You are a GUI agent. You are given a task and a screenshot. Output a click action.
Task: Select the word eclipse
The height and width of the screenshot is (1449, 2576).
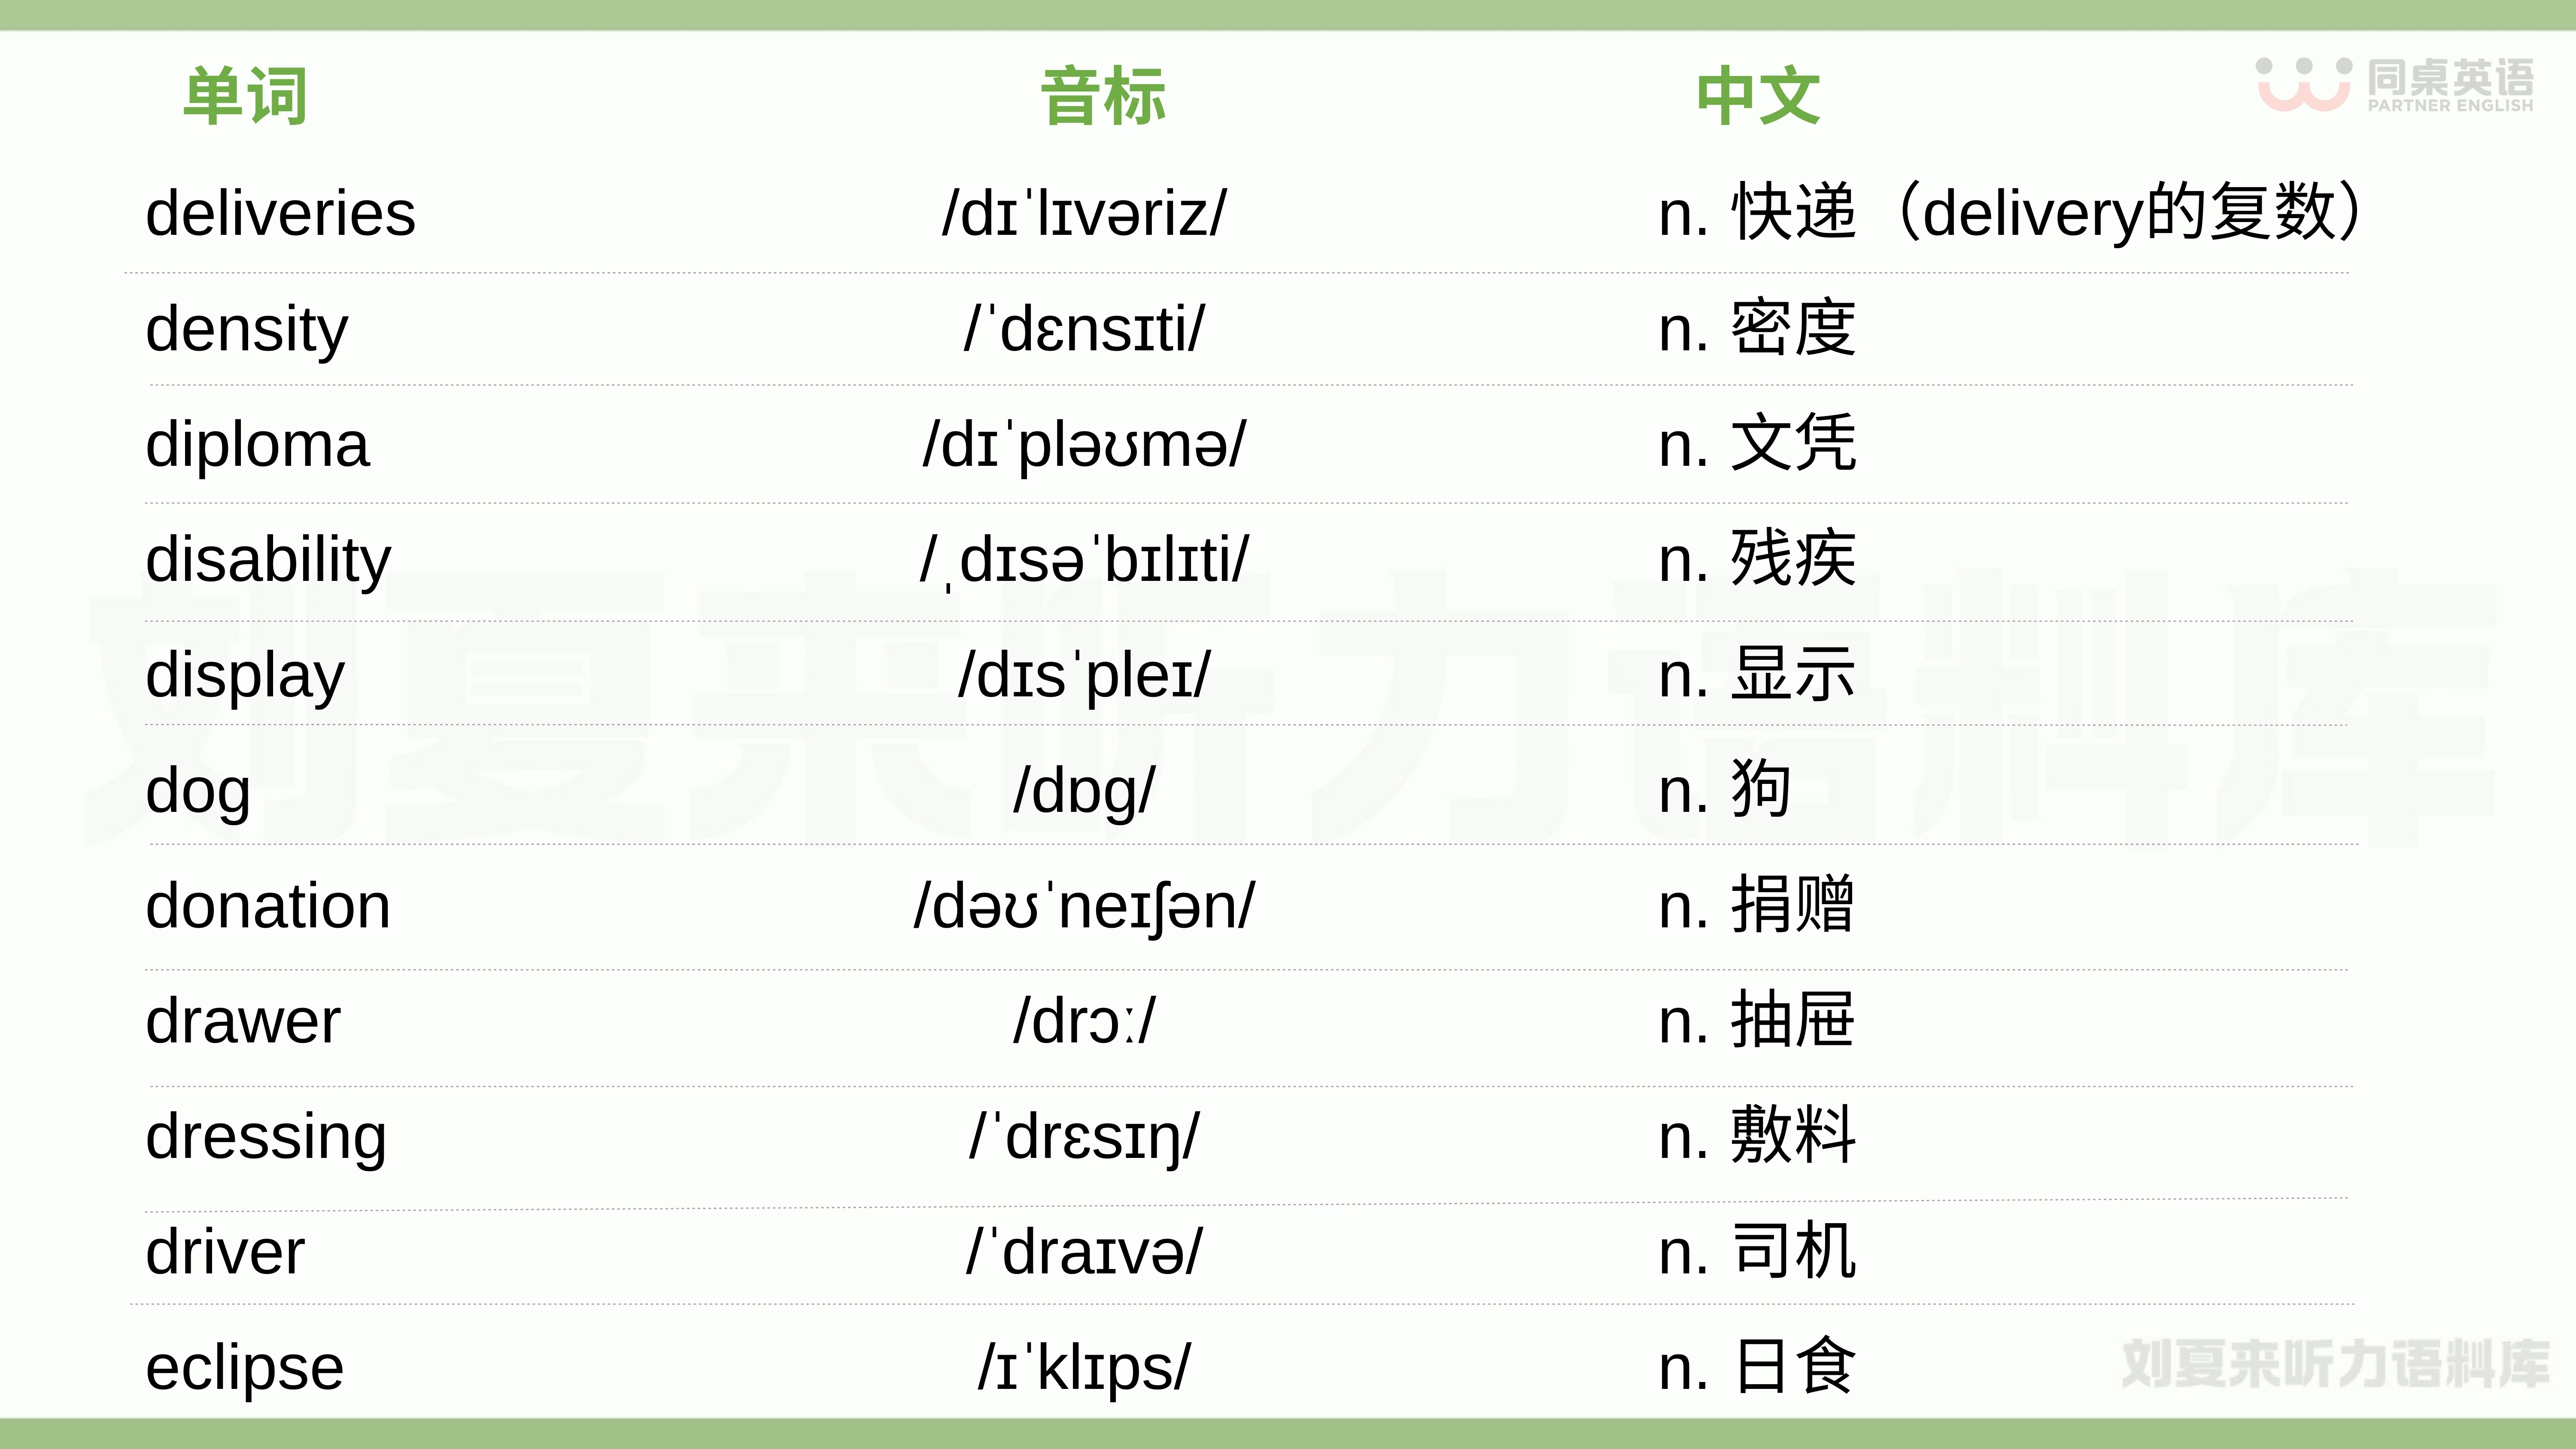tap(245, 1368)
